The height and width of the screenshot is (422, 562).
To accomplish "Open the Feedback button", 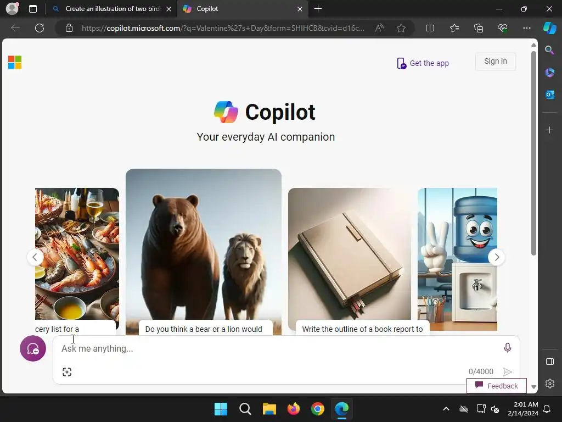I will click(x=496, y=386).
